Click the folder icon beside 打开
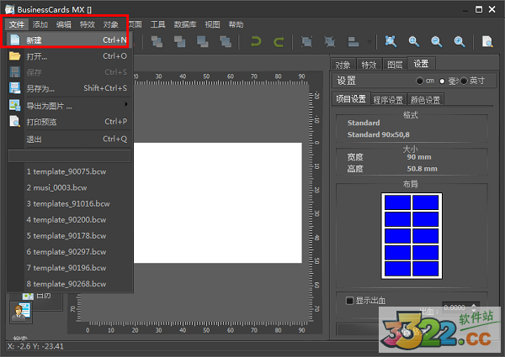Image resolution: width=505 pixels, height=357 pixels. tap(15, 56)
